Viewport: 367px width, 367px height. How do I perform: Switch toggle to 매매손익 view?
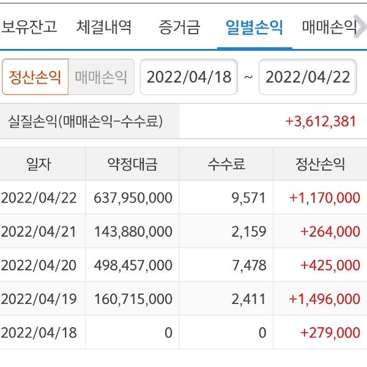point(101,77)
